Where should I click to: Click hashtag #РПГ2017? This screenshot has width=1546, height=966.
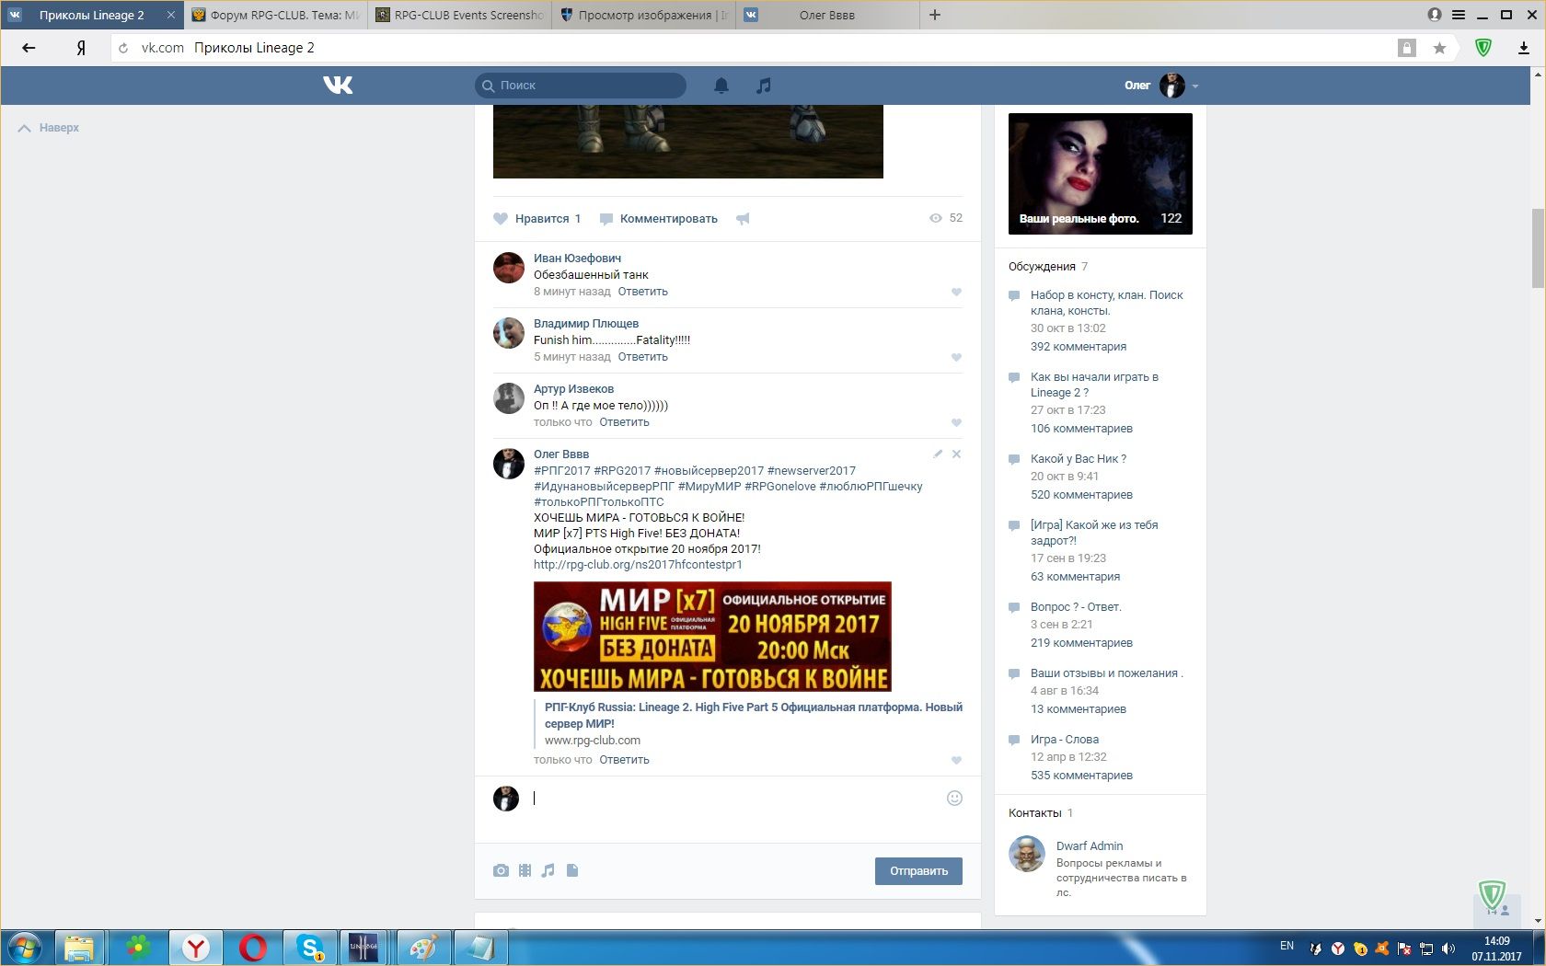pyautogui.click(x=561, y=471)
